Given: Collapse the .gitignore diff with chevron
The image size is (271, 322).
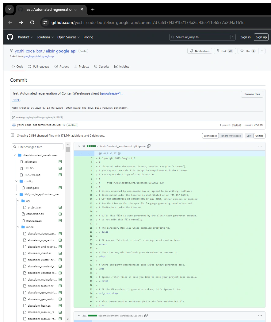Looking at the screenshot, I should 79,146.
